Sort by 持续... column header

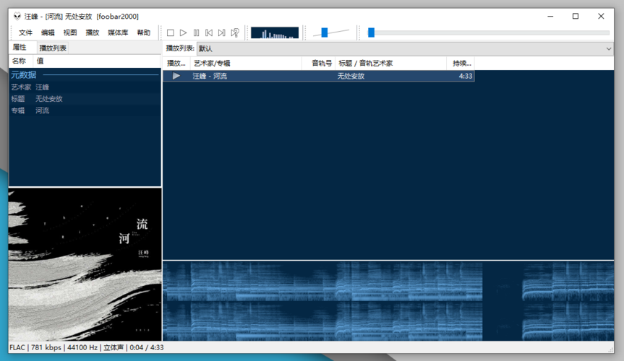pos(461,64)
